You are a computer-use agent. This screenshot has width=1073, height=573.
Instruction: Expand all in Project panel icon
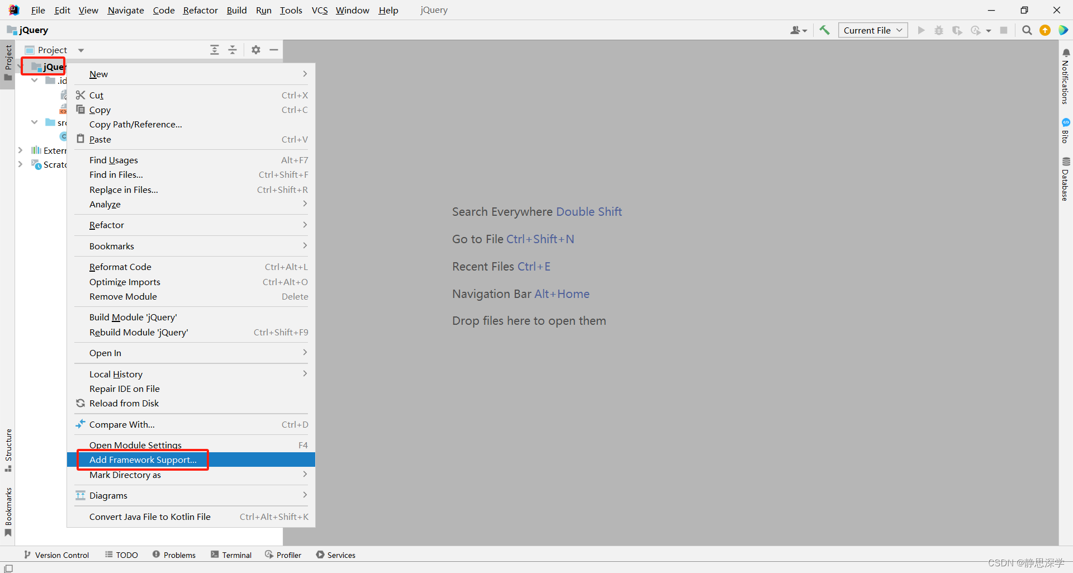(x=215, y=50)
